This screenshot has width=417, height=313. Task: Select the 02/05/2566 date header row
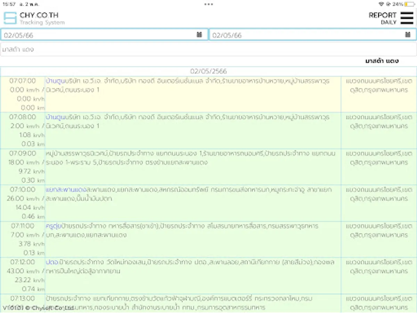208,71
